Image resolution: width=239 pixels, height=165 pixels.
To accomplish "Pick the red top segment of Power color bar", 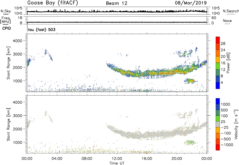I will pyautogui.click(x=218, y=40).
